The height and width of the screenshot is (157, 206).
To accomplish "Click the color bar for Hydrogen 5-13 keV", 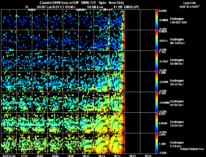I will (x=157, y=144).
